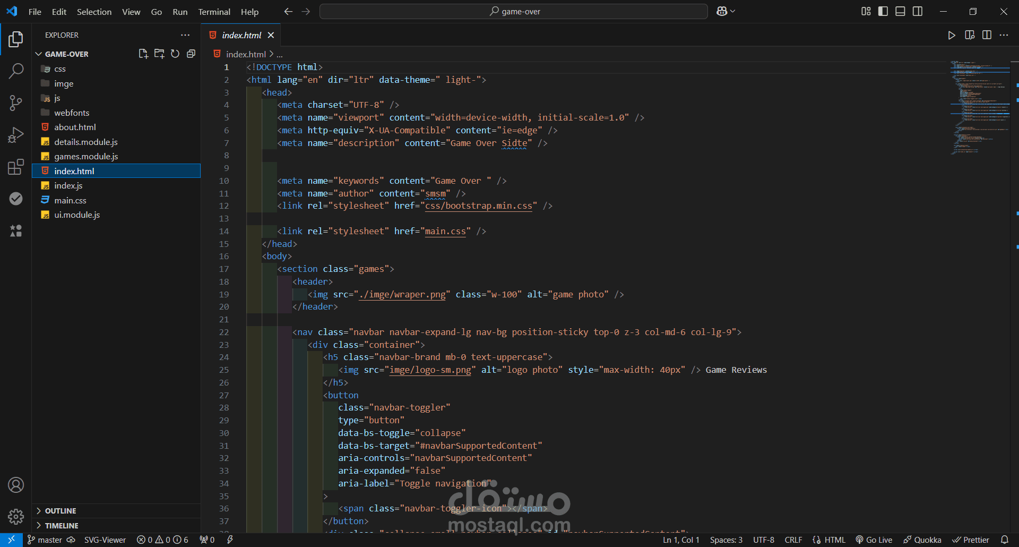Run Prettier formatter from status bar

pos(971,540)
